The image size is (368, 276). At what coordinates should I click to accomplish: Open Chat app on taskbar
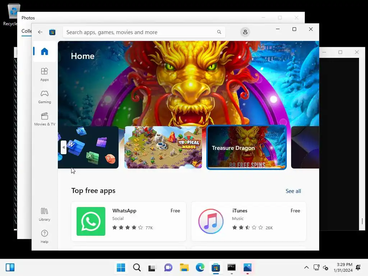point(168,267)
